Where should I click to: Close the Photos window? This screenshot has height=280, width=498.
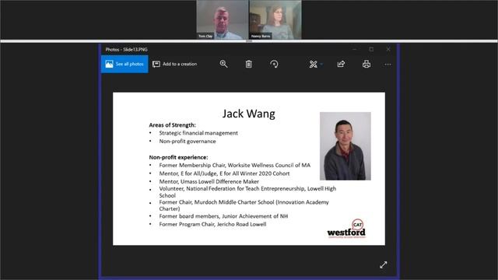click(x=388, y=49)
